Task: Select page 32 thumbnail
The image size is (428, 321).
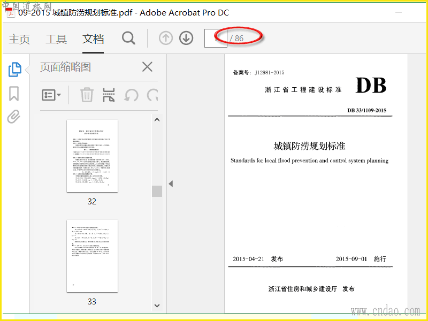Action: pyautogui.click(x=92, y=156)
